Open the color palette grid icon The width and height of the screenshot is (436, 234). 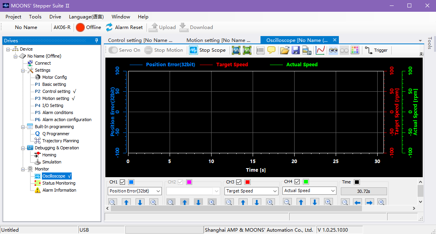pos(355,50)
